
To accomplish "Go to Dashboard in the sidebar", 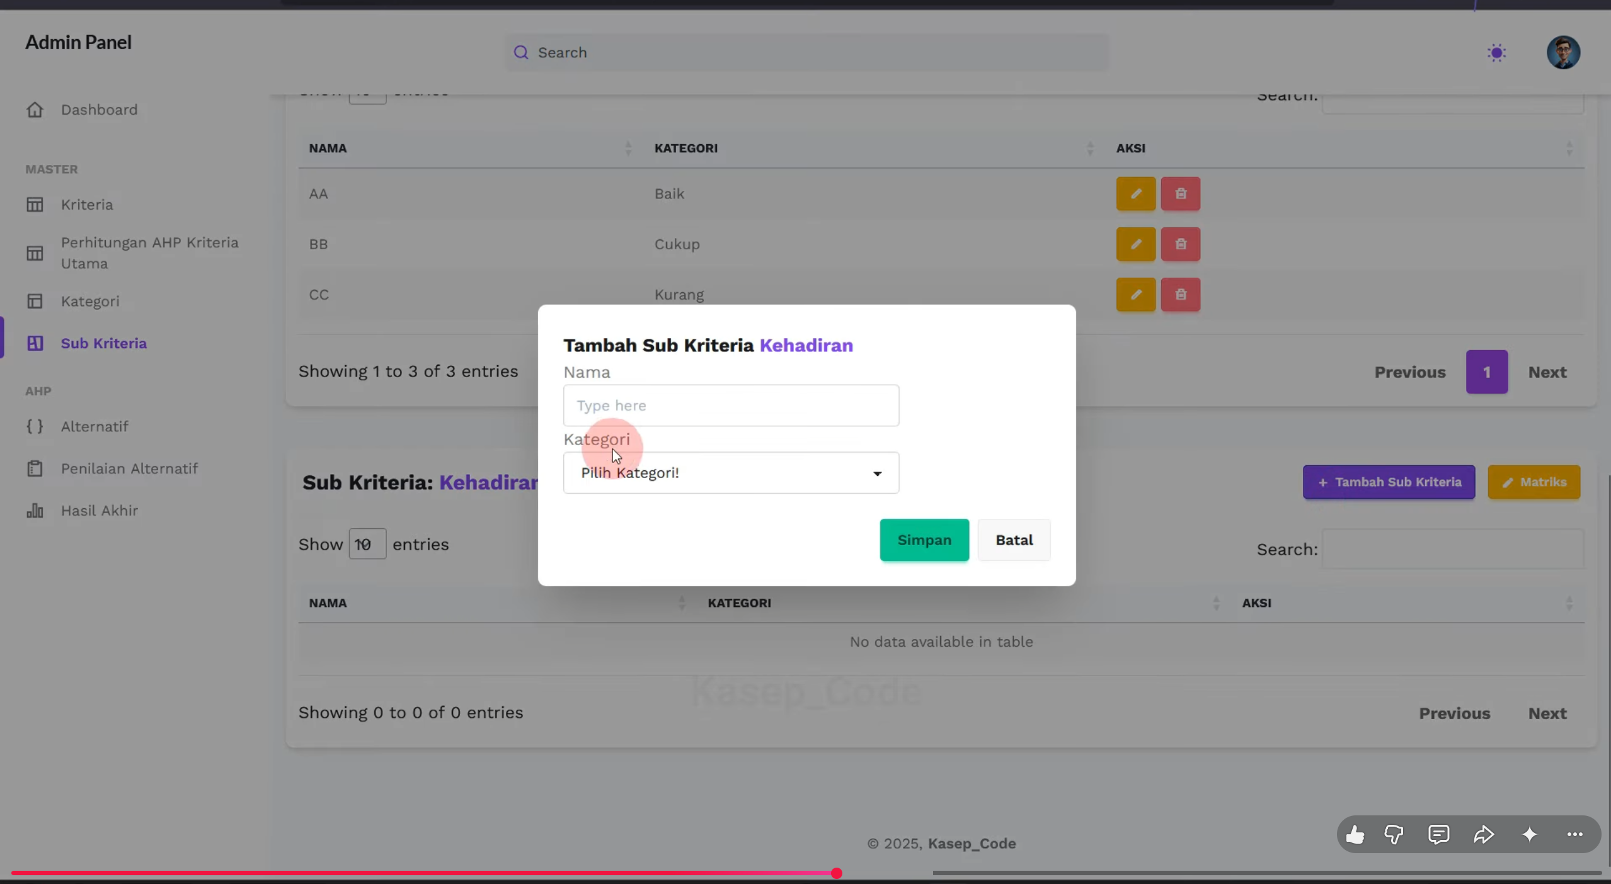I will 99,110.
